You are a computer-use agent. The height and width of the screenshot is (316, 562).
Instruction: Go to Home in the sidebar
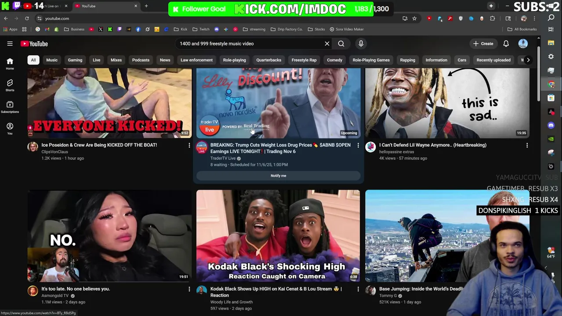pos(10,64)
